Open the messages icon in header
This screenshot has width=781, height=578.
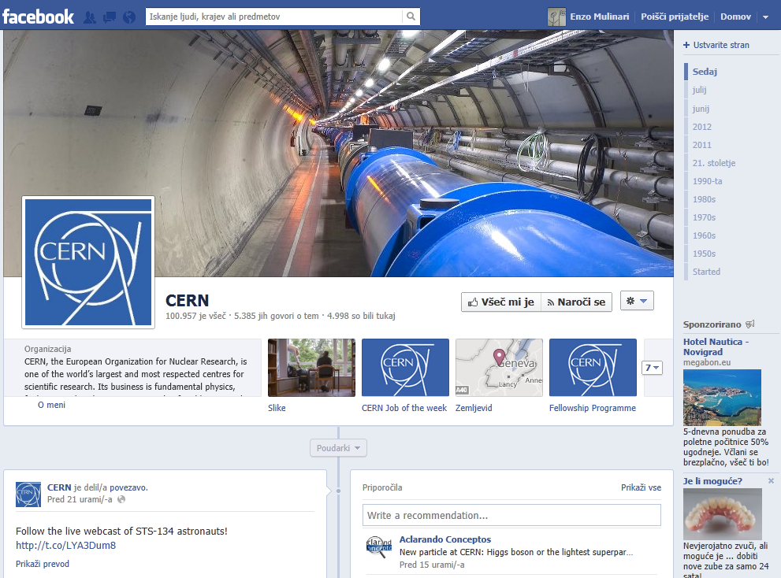(110, 17)
